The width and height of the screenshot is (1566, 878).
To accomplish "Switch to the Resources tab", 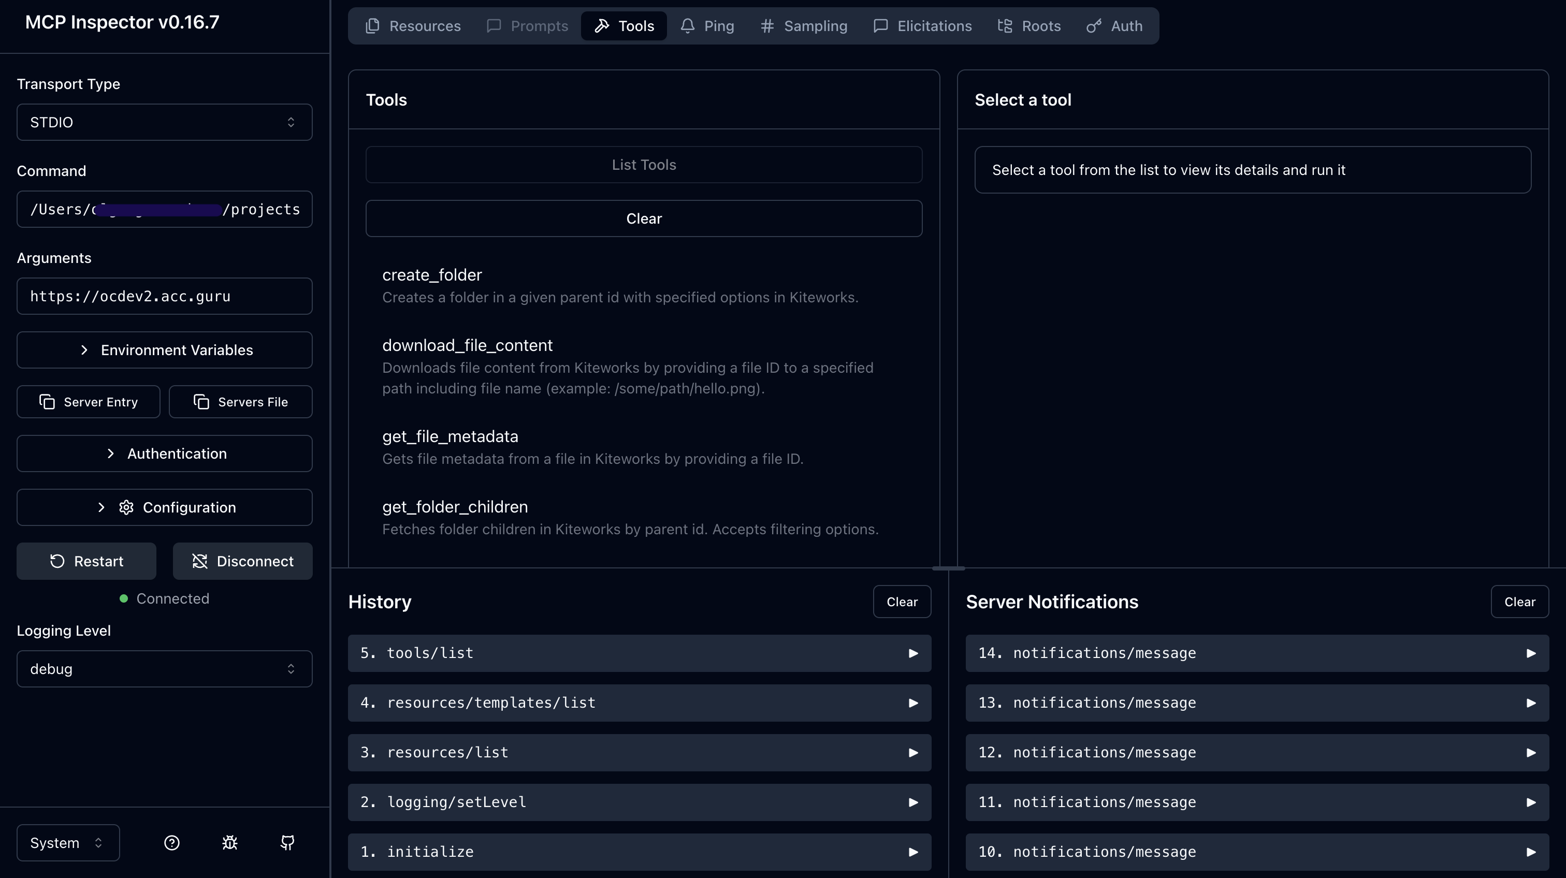I will (413, 26).
